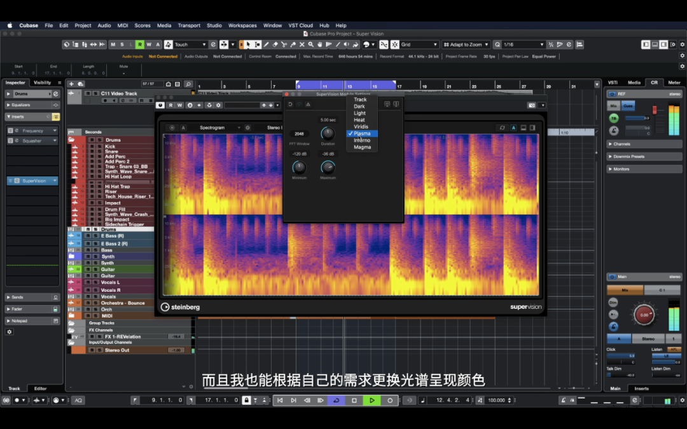687x429 pixels.
Task: Open the Inspector settings gear at bottom left
Action: [x=9, y=332]
